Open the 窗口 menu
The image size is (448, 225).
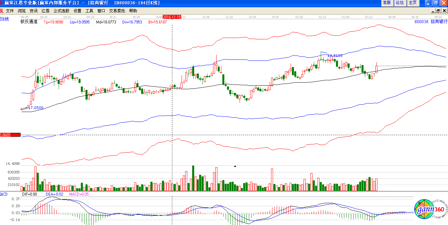click(101, 11)
